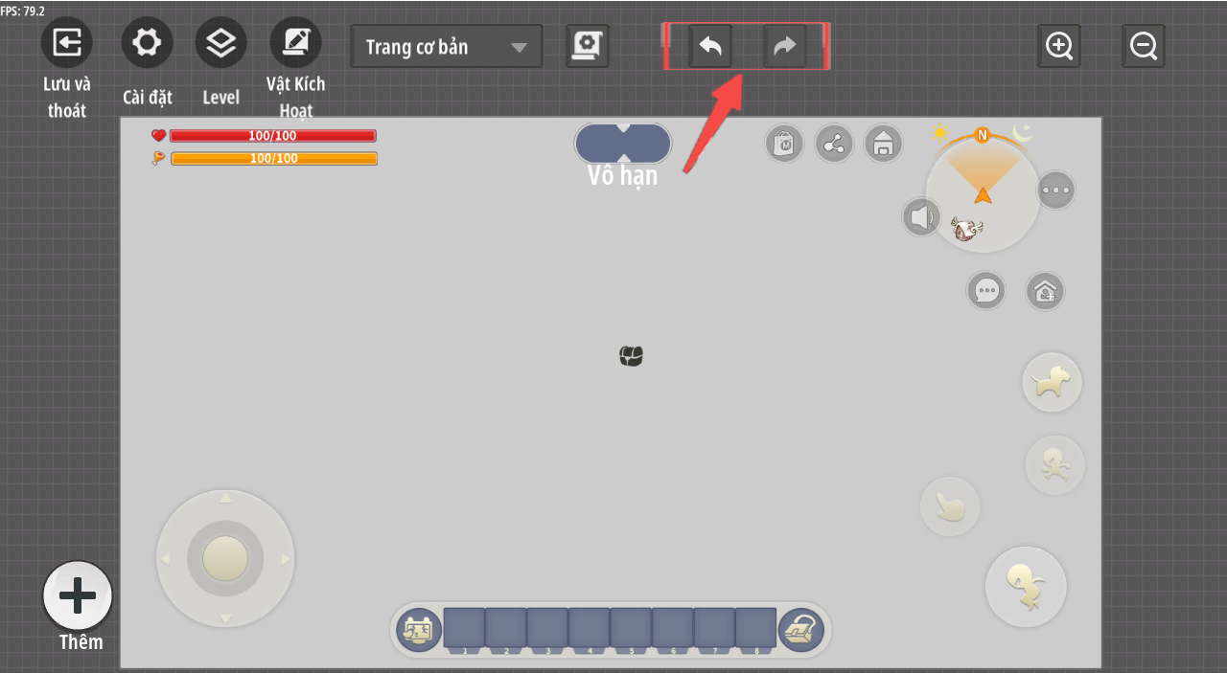The height and width of the screenshot is (673, 1227).
Task: Click the share icon in canvas
Action: tap(834, 145)
